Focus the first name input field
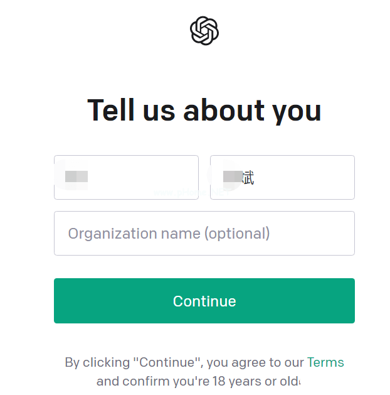Viewport: 390px width, 395px height. 126,178
